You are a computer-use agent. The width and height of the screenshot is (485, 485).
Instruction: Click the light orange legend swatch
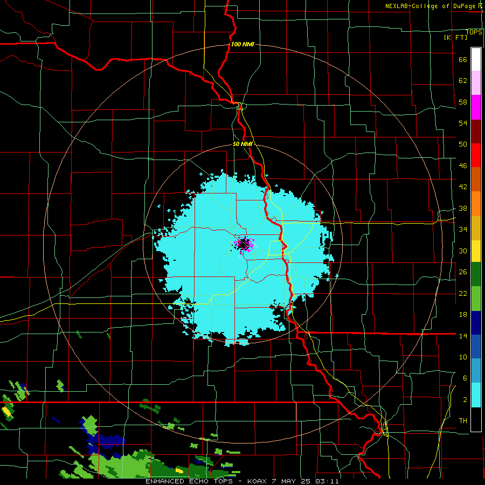[476, 204]
